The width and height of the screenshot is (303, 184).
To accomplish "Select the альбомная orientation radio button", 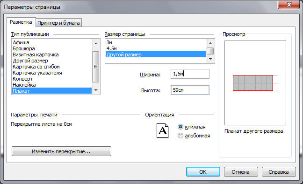I will pos(180,136).
